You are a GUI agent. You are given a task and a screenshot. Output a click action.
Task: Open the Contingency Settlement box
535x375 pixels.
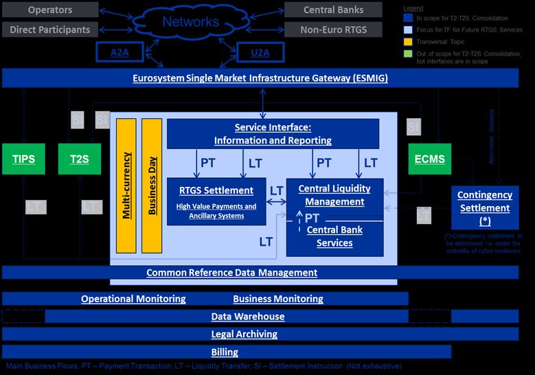tap(485, 208)
